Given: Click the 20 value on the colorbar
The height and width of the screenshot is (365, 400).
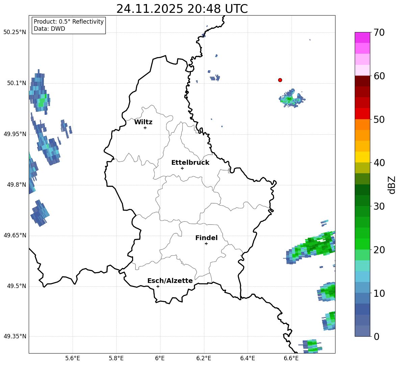Looking at the screenshot, I should 379,250.
